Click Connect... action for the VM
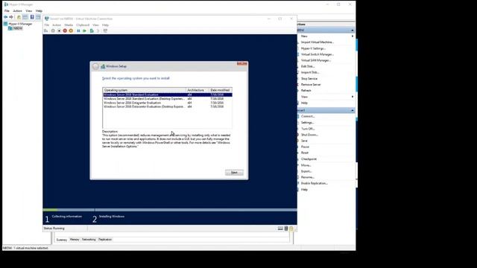Viewport: 477px width, 268px height. [x=308, y=116]
